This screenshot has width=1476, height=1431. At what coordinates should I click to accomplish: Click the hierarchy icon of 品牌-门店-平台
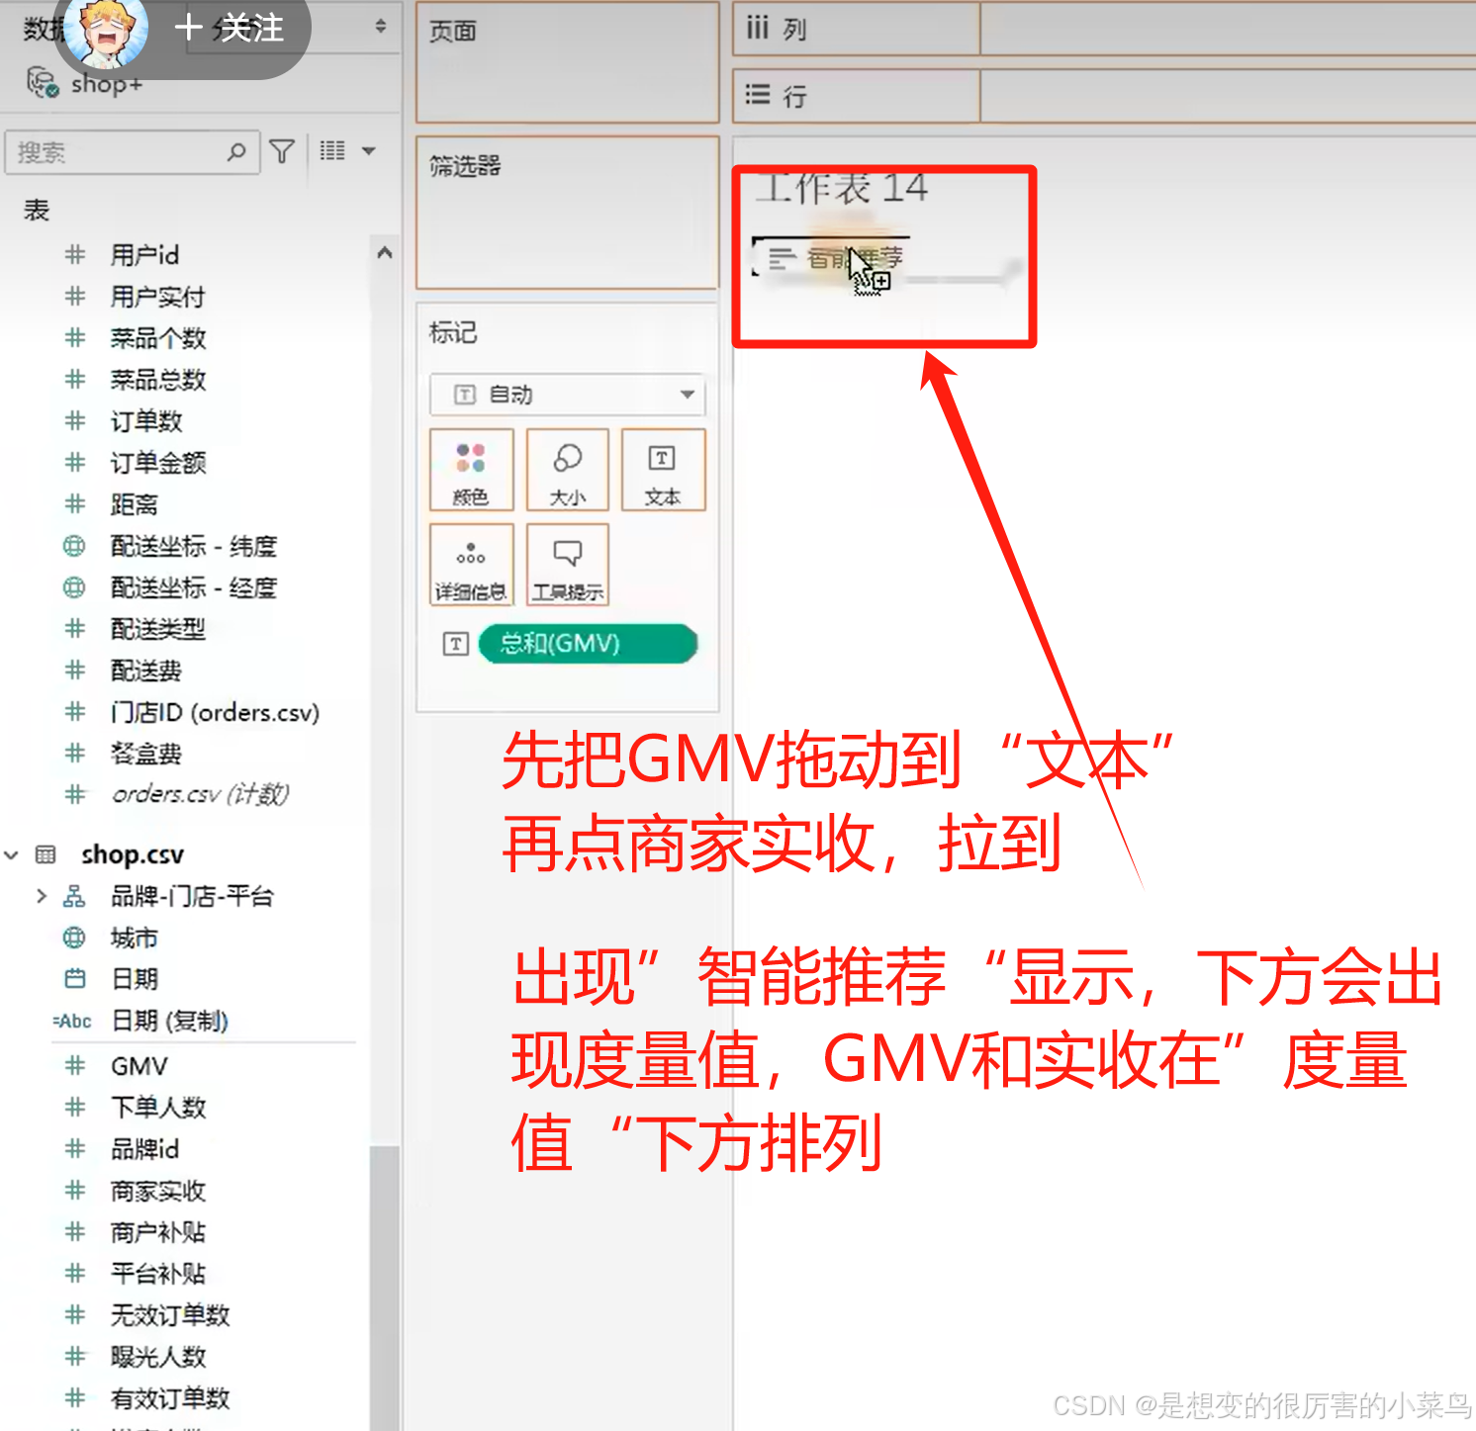(74, 896)
